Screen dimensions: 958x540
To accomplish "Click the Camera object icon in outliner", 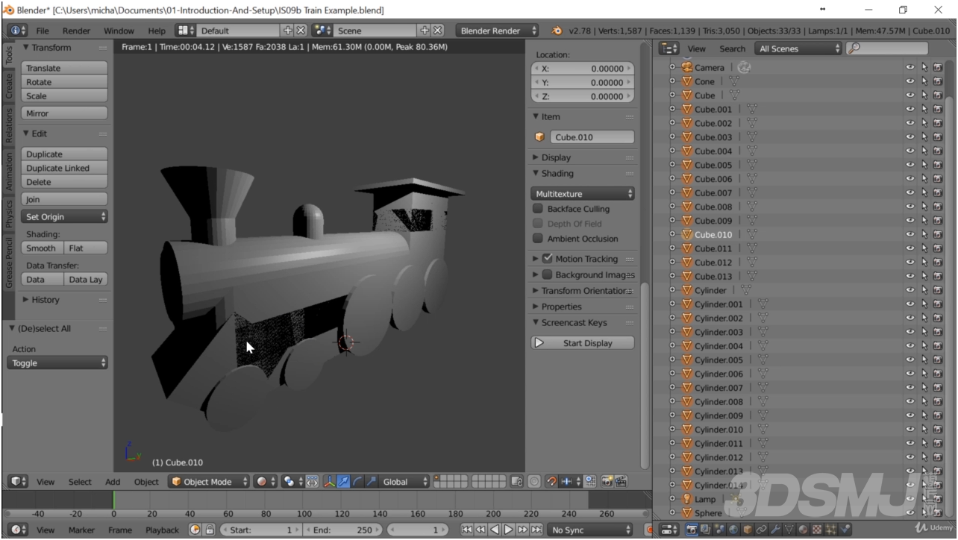I will (687, 67).
